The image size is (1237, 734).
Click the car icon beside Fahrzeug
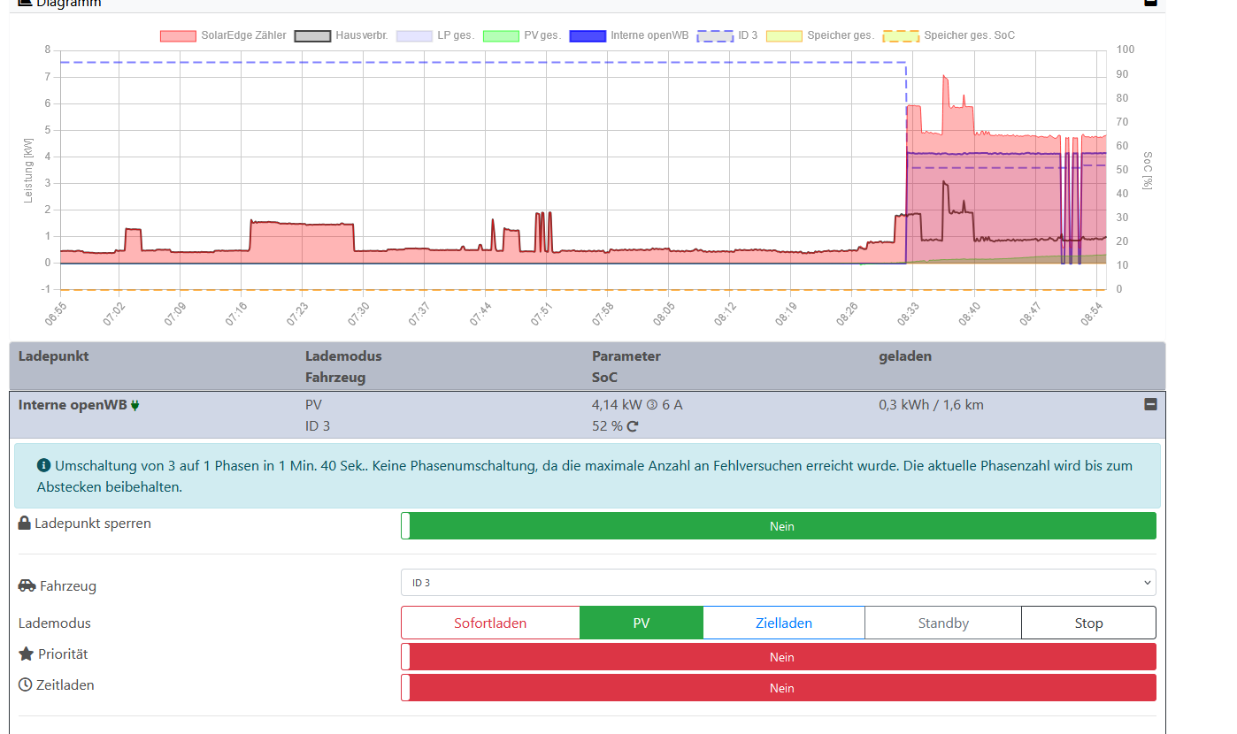click(27, 585)
